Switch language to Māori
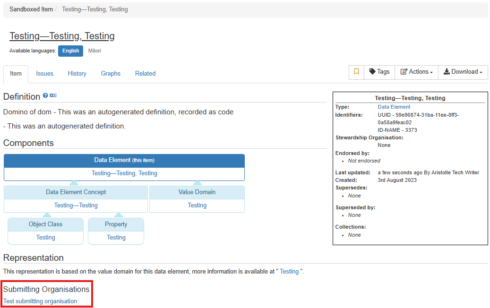490x308 pixels. pyautogui.click(x=95, y=51)
